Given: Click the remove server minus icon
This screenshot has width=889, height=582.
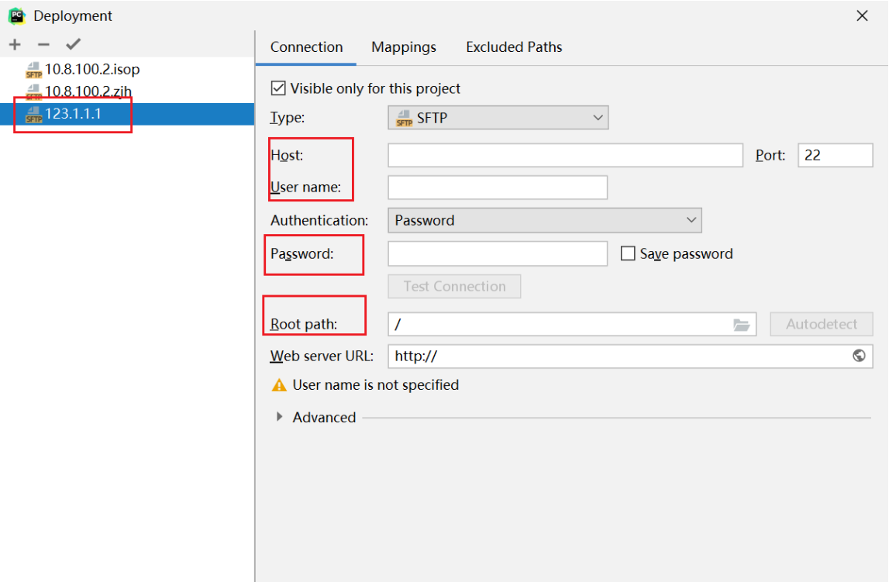Looking at the screenshot, I should point(43,45).
